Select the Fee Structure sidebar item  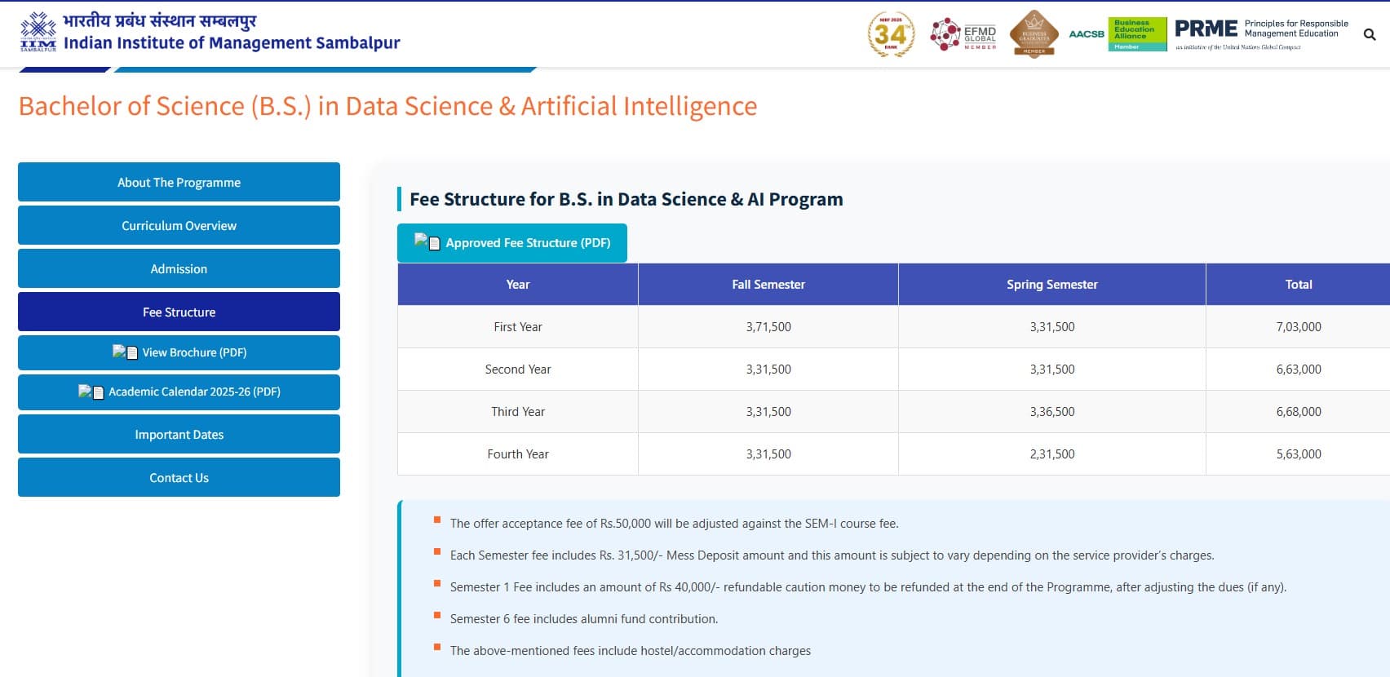[x=179, y=312]
